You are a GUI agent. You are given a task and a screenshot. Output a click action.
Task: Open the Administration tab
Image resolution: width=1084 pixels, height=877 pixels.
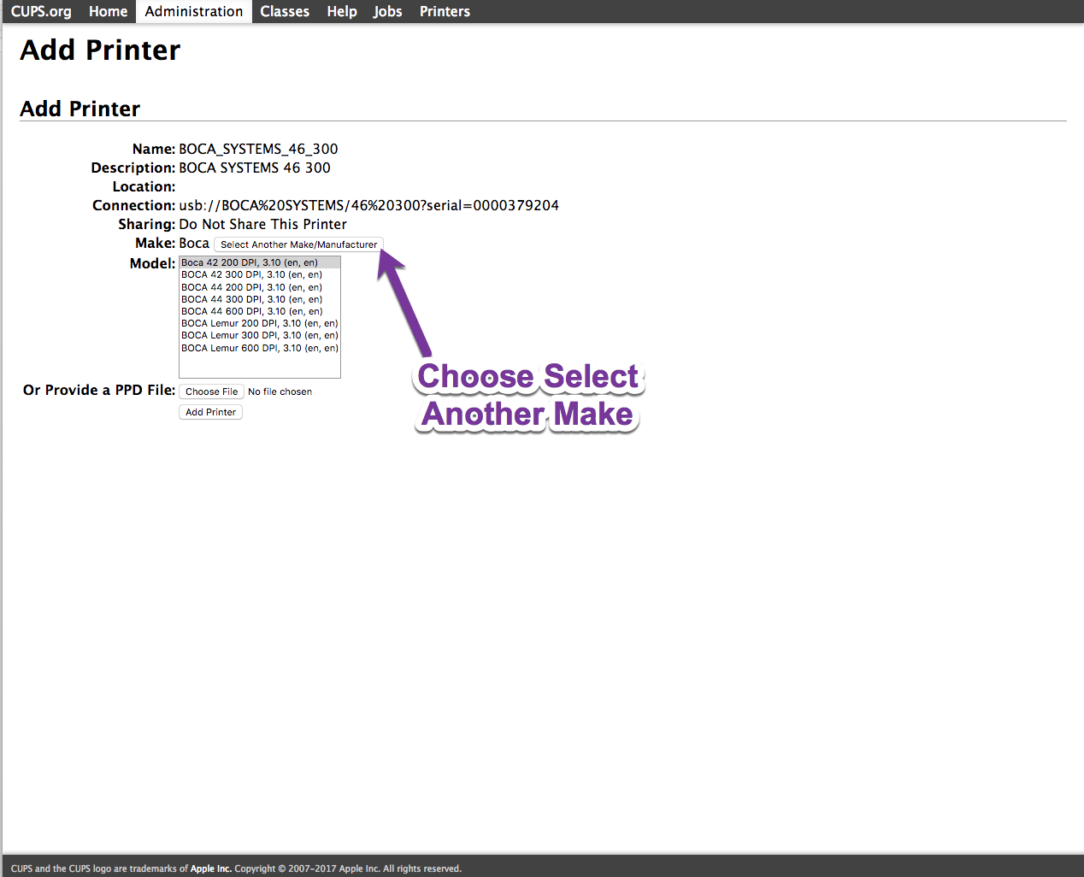pyautogui.click(x=194, y=11)
